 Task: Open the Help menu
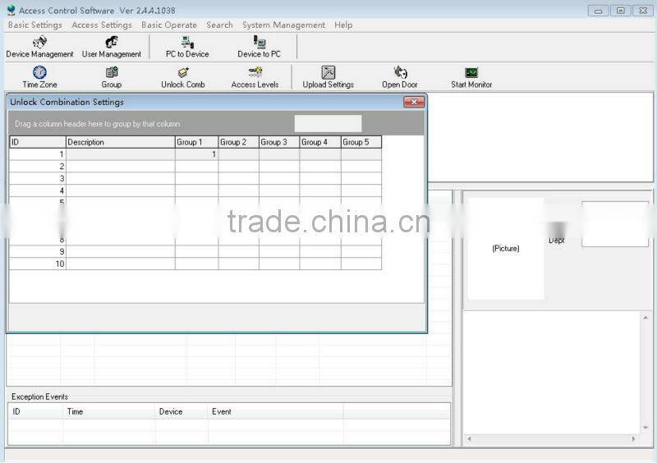point(343,25)
